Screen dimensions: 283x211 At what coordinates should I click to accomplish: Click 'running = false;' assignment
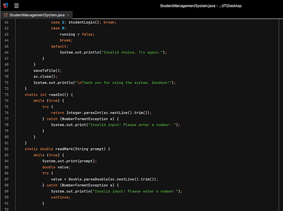click(77, 34)
